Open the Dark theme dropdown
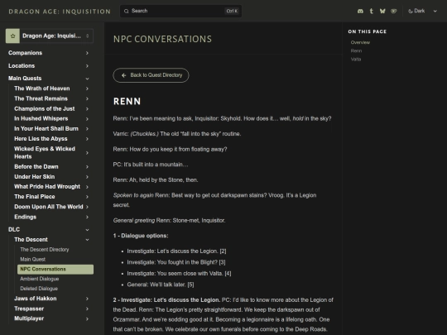Screen dimensions: 447x335 tap(422, 11)
